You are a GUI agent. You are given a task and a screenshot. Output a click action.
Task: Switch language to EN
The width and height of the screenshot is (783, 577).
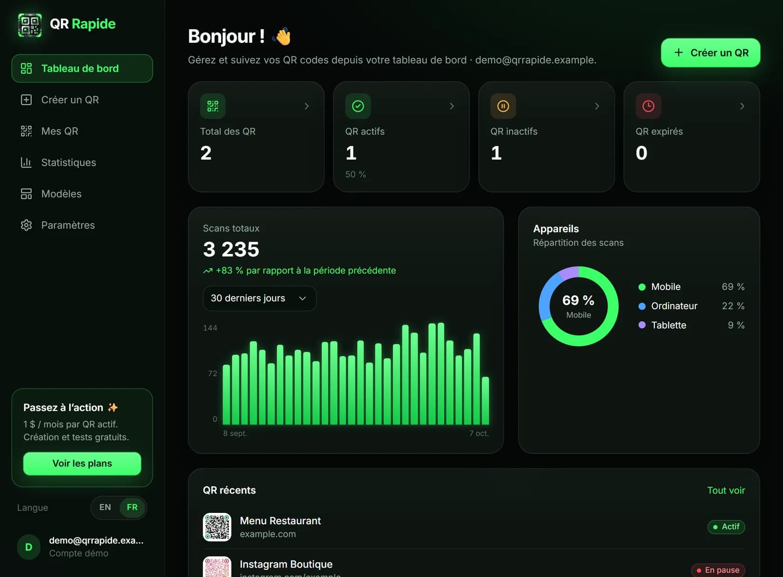click(105, 507)
